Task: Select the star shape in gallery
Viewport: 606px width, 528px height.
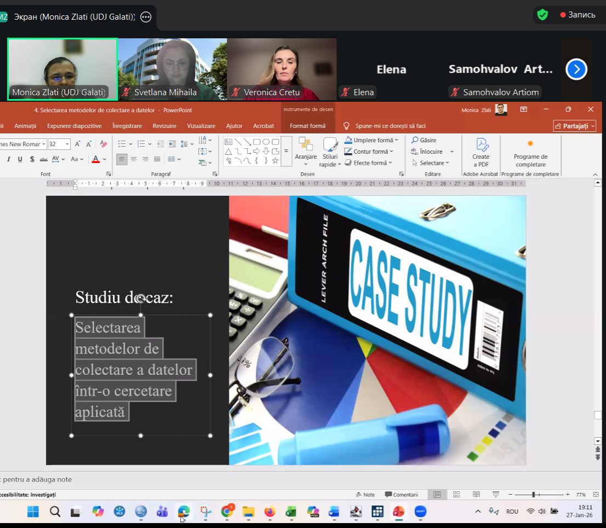Action: pos(275,160)
